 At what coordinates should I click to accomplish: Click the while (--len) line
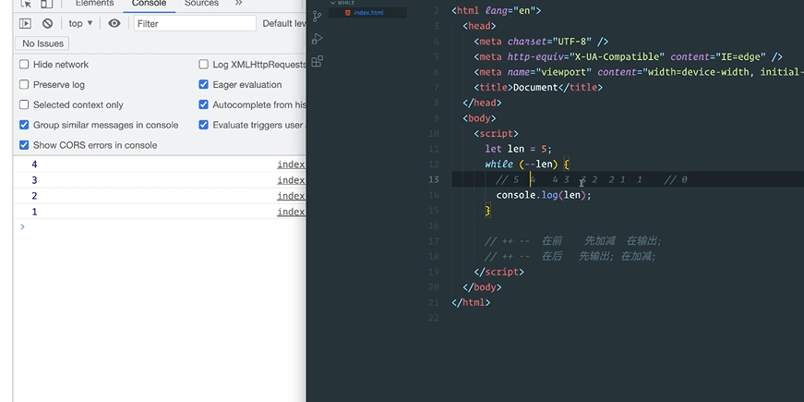pos(527,164)
